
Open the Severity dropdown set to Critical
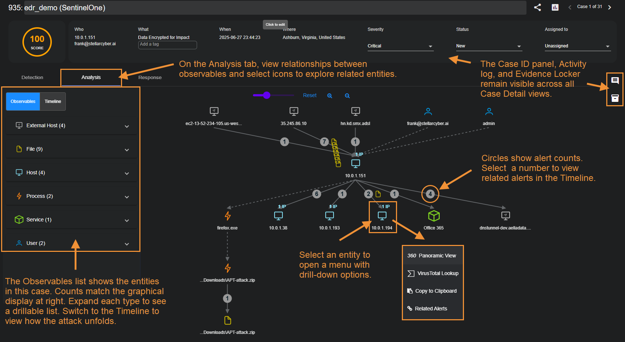tap(400, 46)
